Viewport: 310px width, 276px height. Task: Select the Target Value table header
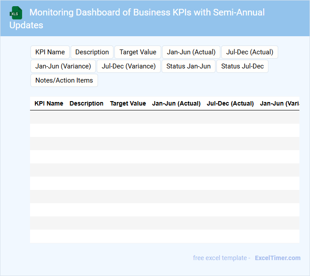(x=128, y=103)
